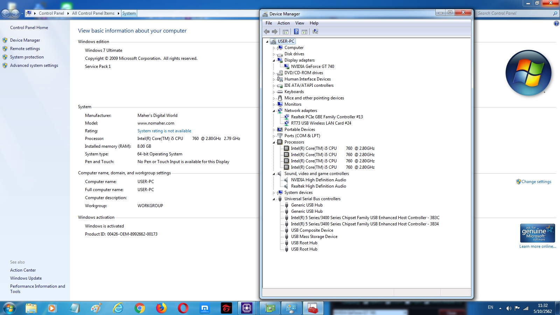
Task: Expand the System devices node
Action: point(274,193)
